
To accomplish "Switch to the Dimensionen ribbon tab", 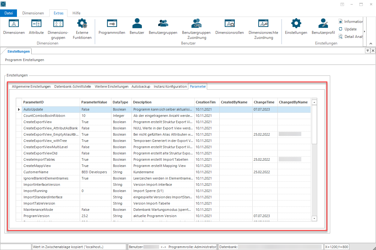I will [33, 13].
